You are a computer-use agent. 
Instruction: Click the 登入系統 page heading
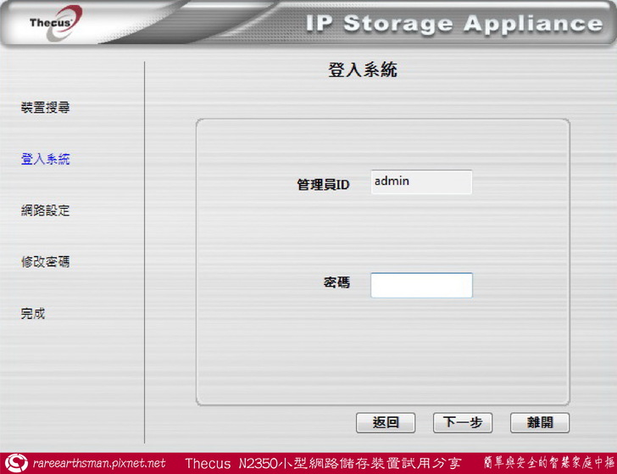point(363,70)
